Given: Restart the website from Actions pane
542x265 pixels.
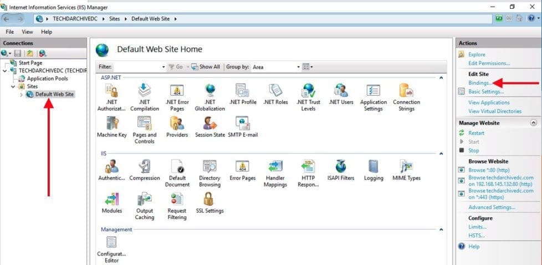Looking at the screenshot, I should (x=476, y=133).
